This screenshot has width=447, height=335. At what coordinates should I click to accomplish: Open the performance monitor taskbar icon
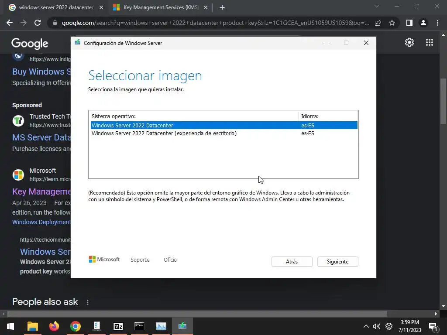[x=161, y=326]
